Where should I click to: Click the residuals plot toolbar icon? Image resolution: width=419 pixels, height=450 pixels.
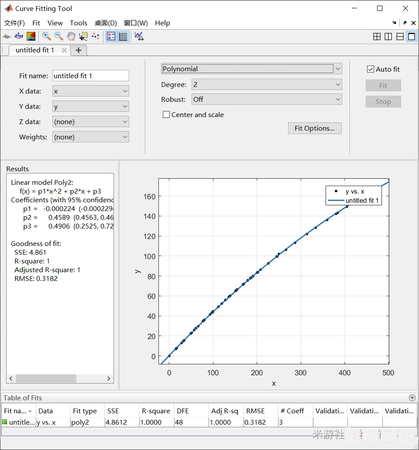(x=19, y=36)
